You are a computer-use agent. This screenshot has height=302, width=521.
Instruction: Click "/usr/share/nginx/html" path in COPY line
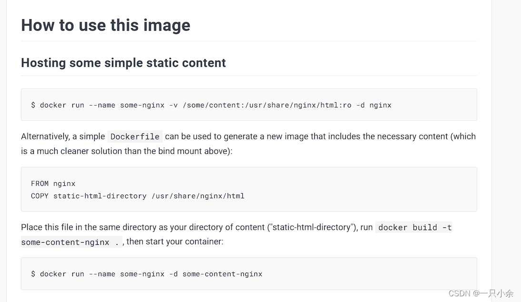(198, 196)
